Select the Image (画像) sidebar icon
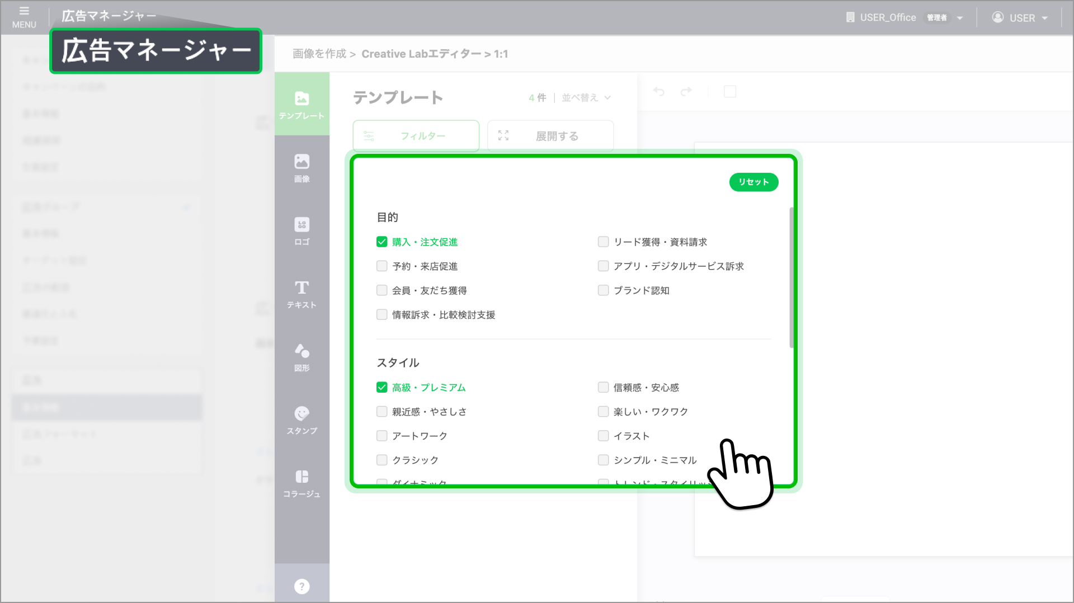Image resolution: width=1074 pixels, height=603 pixels. [302, 167]
